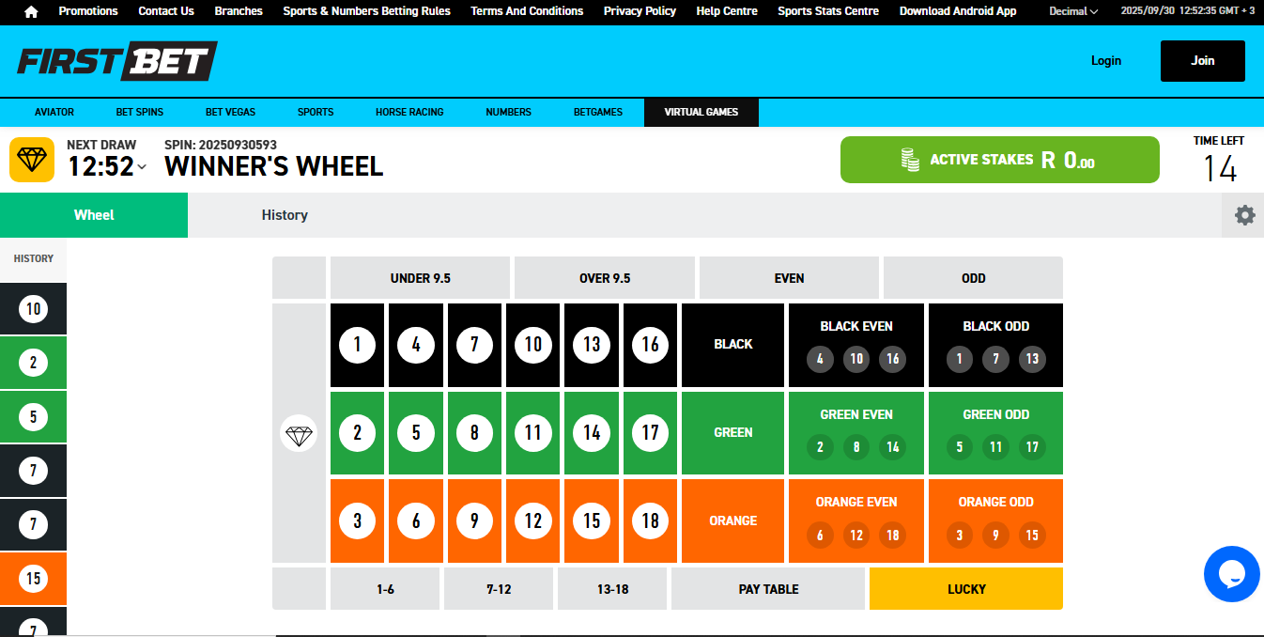Expand the PAY TABLE section

pos(767,588)
